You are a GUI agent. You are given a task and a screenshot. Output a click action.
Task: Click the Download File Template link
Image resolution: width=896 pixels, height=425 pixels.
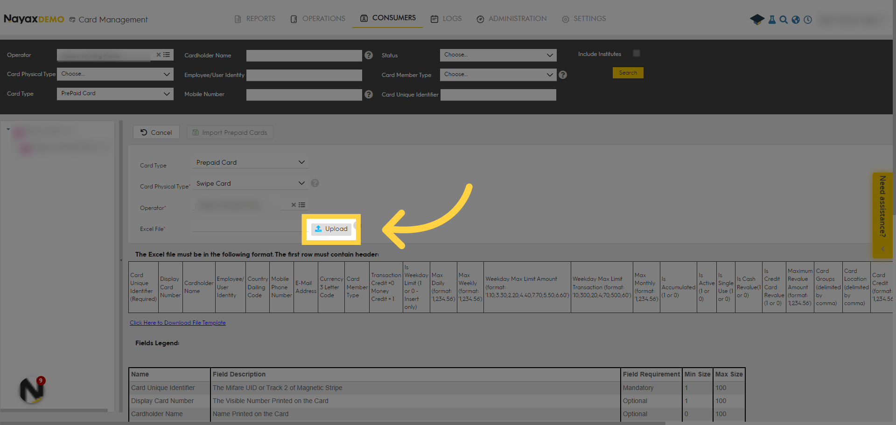click(178, 323)
